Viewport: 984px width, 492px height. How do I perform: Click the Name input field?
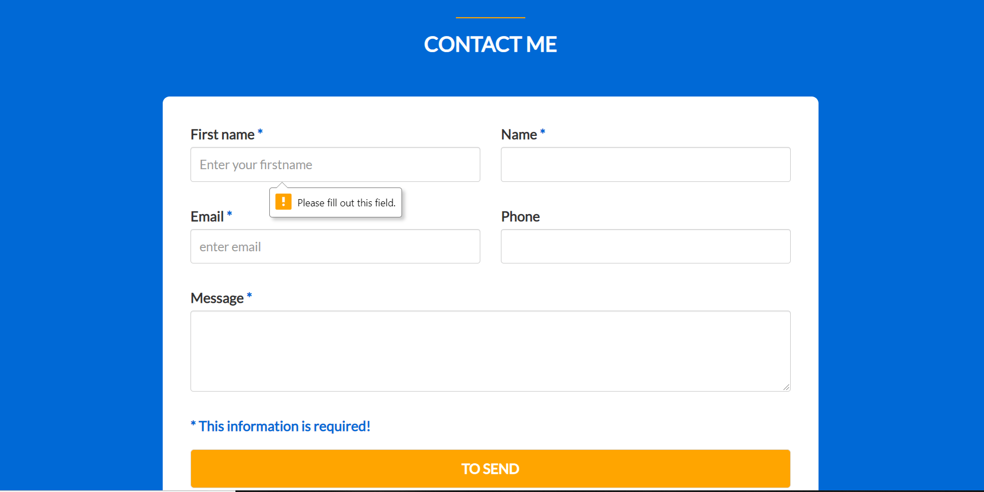645,164
